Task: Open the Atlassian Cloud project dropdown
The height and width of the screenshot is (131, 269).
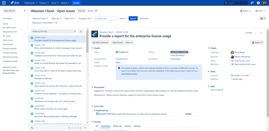Action: pos(40,18)
